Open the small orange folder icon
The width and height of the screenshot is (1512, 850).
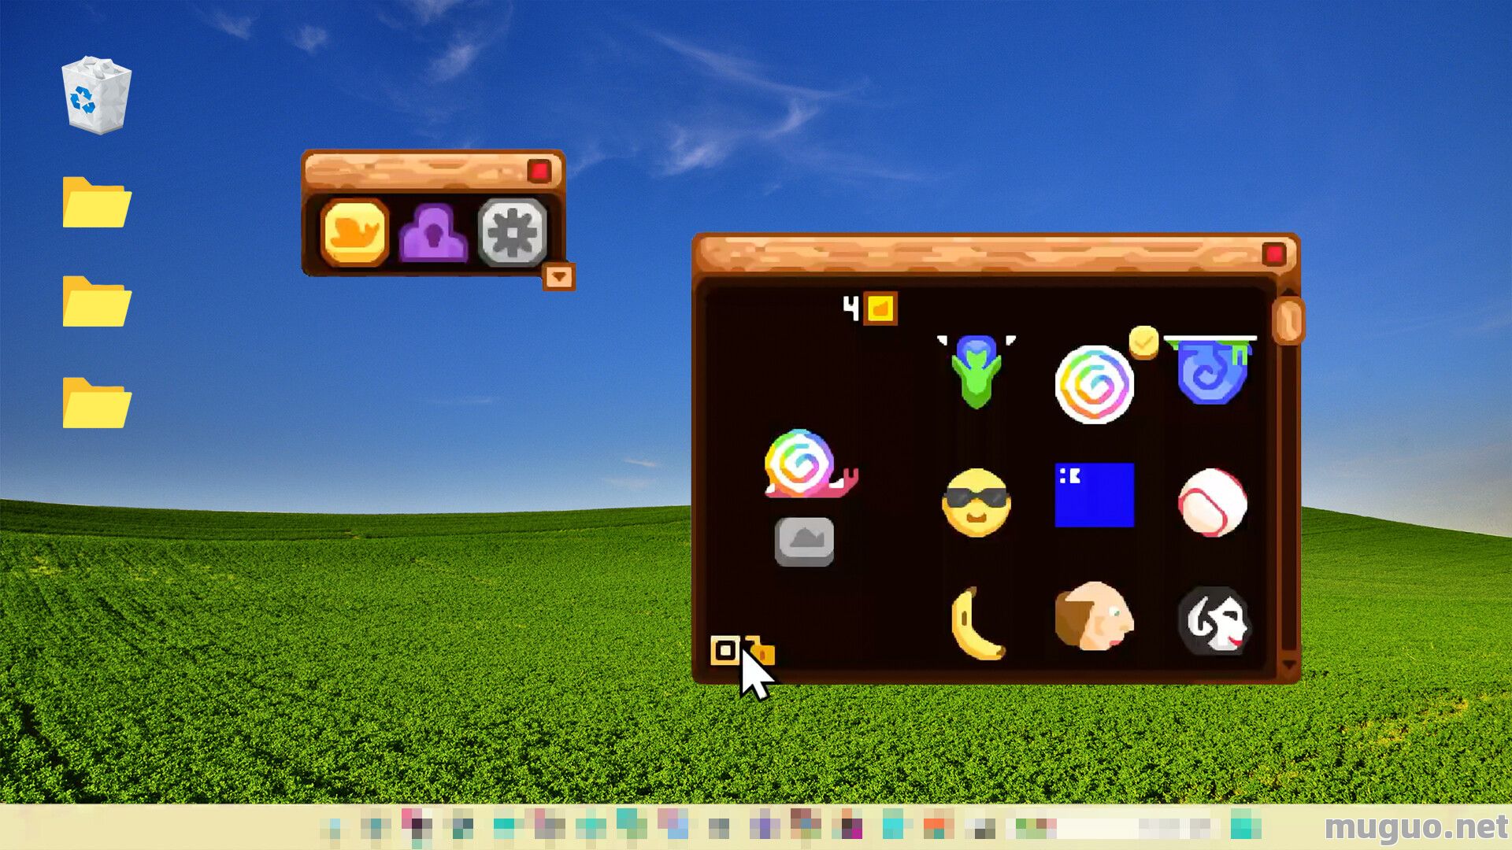pos(761,650)
